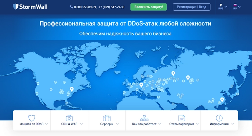Click the RUB currency label

pos(221,9)
